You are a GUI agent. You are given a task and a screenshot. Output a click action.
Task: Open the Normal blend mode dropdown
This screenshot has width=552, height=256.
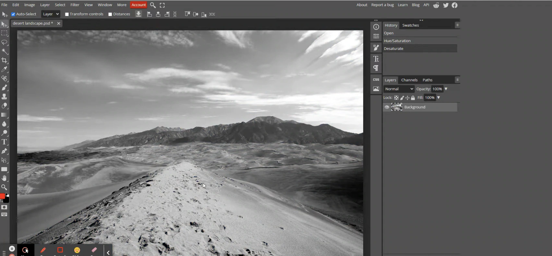click(399, 89)
